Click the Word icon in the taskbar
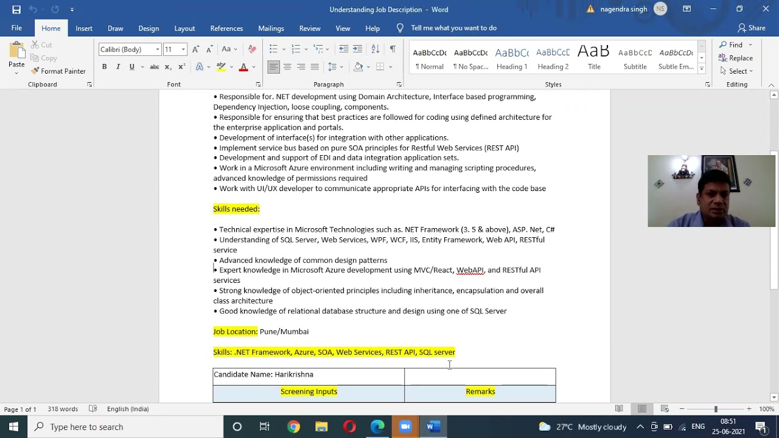This screenshot has height=438, width=779. [x=433, y=426]
